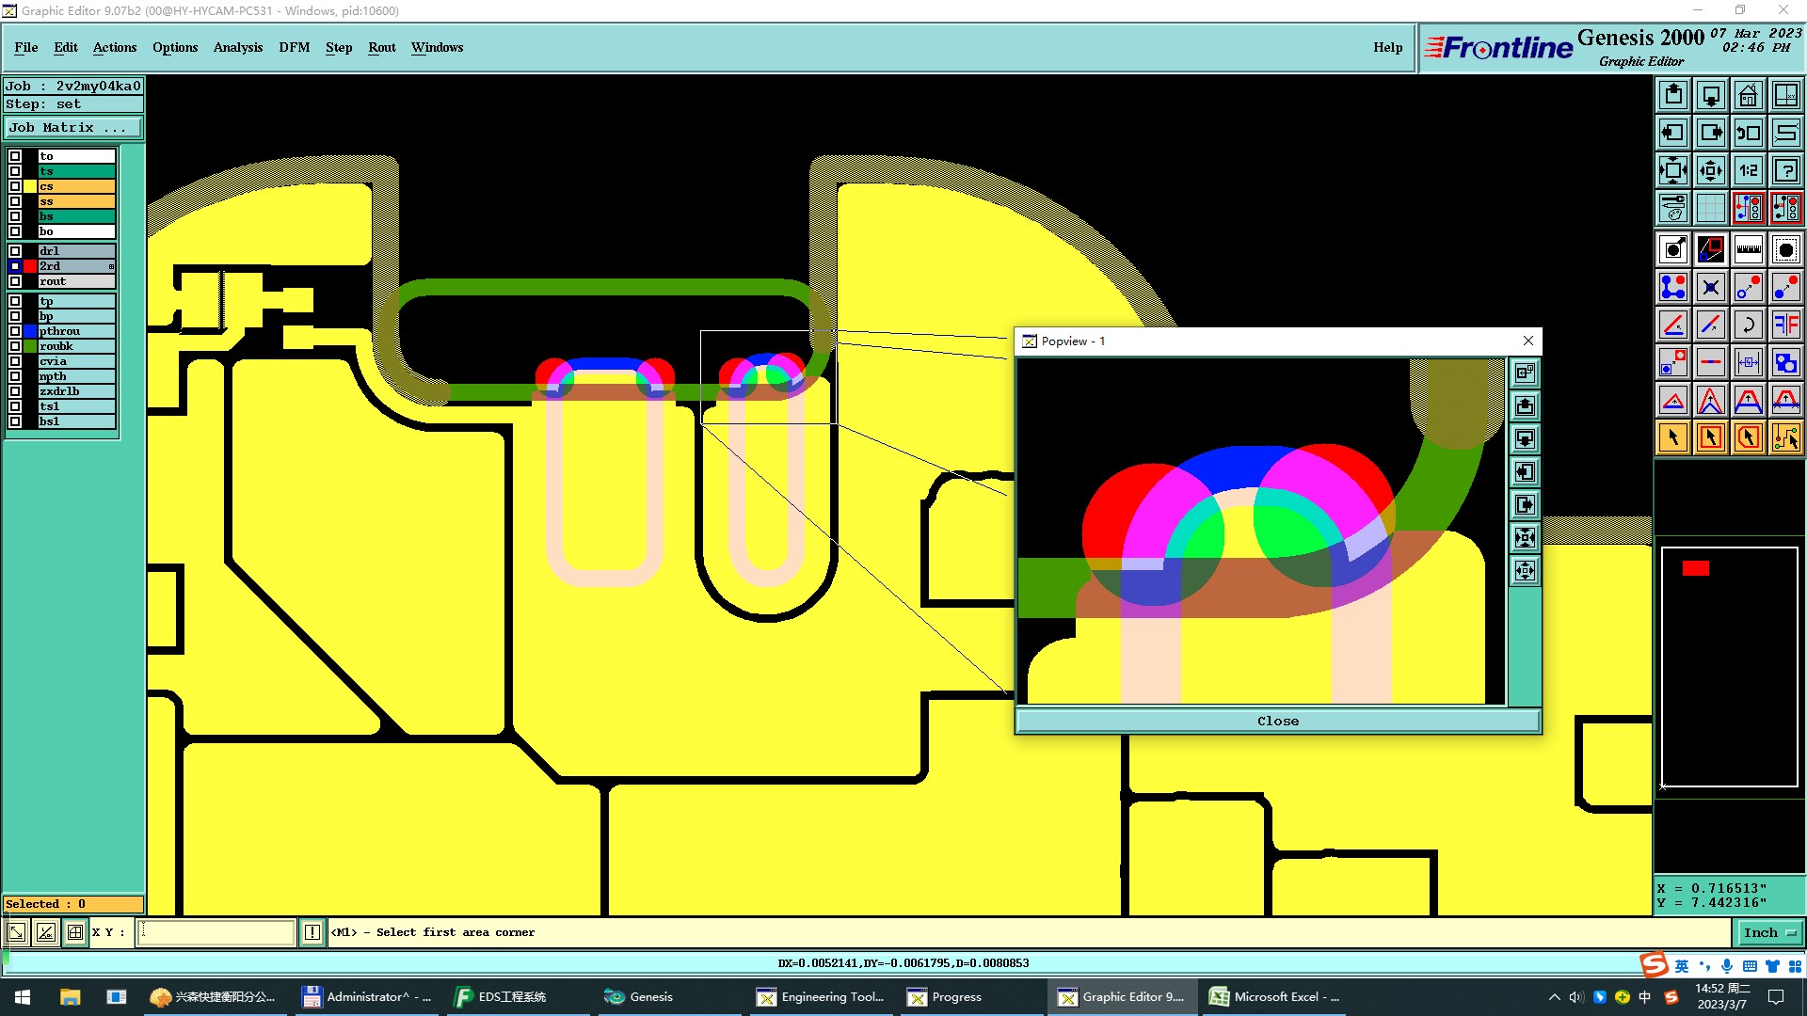Click the red roubk-adjacent 2rd color swatch
The image size is (1807, 1016).
pyautogui.click(x=30, y=266)
